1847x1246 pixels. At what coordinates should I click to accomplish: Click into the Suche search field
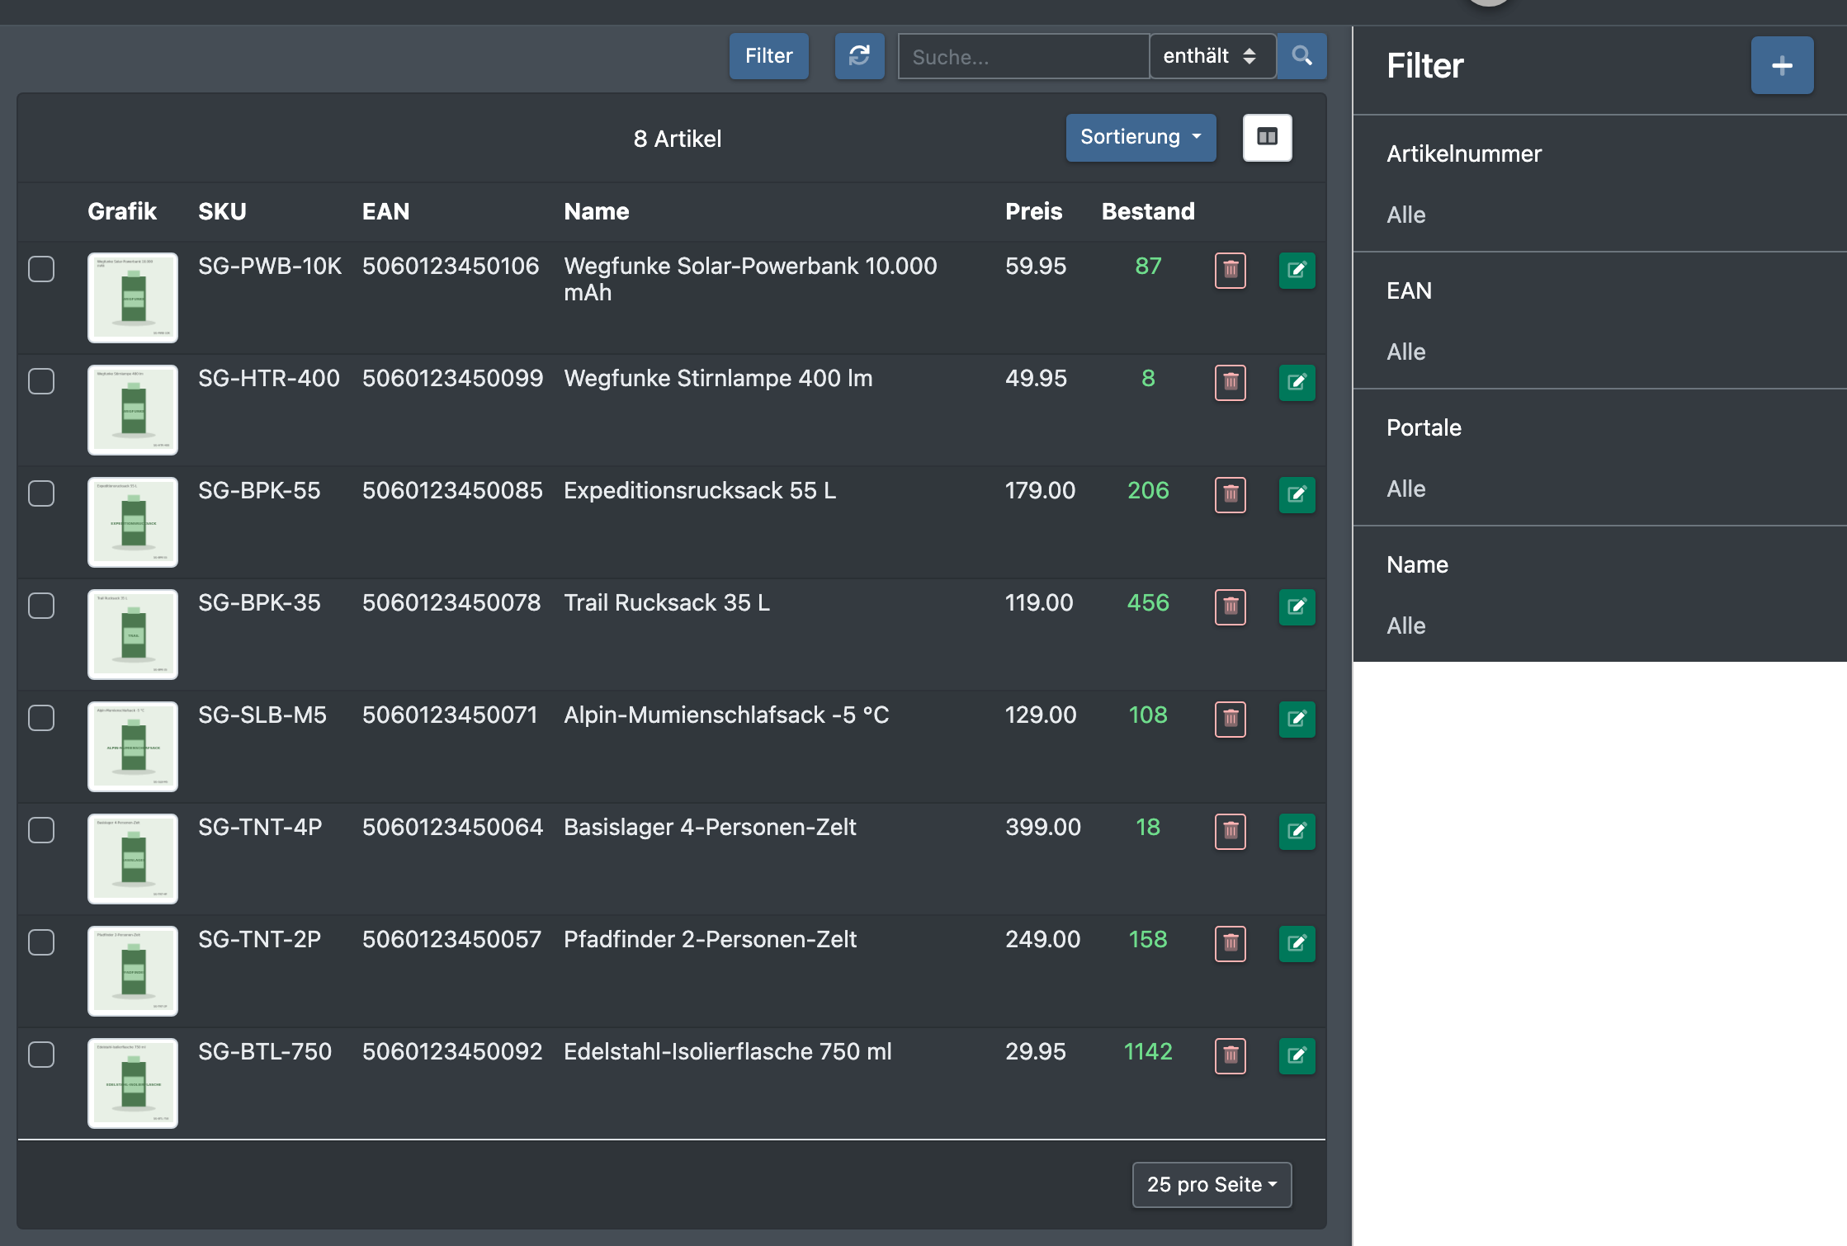click(1023, 56)
